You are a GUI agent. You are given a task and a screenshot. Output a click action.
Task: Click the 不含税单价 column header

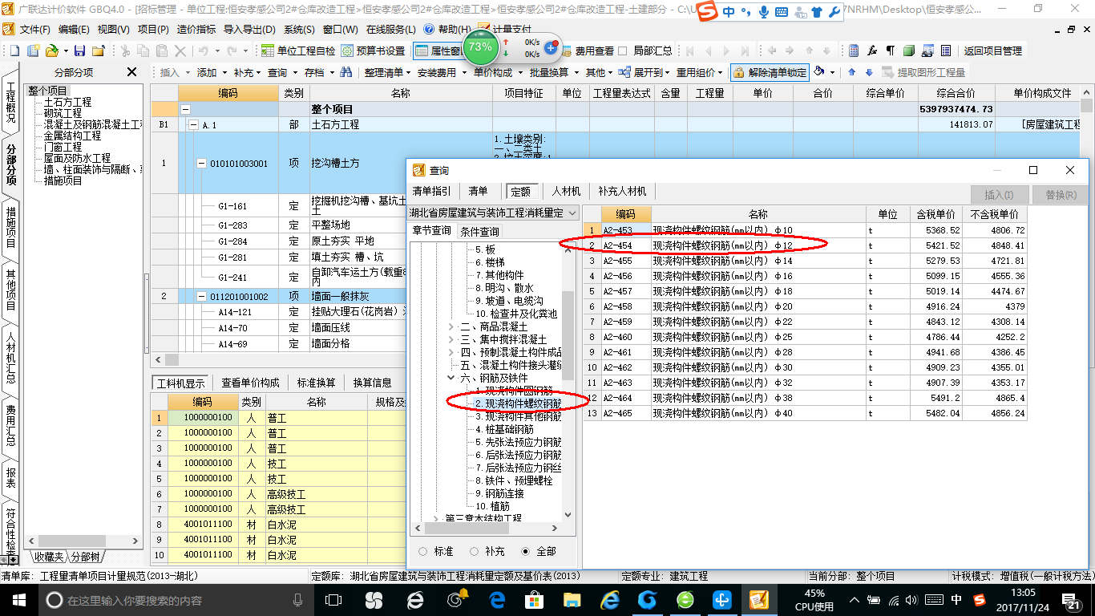994,214
